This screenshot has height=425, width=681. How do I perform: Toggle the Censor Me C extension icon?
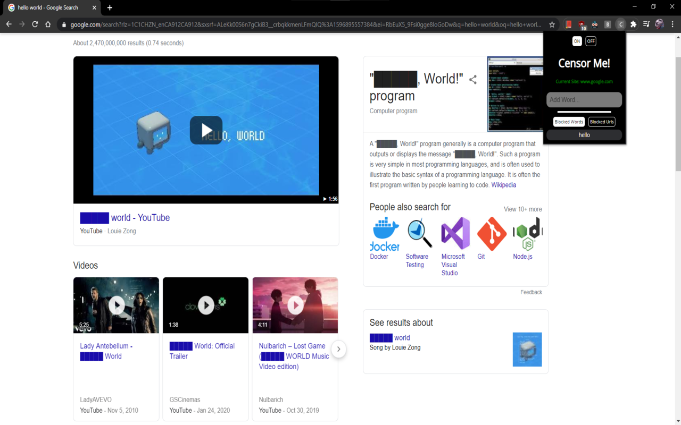(x=620, y=24)
